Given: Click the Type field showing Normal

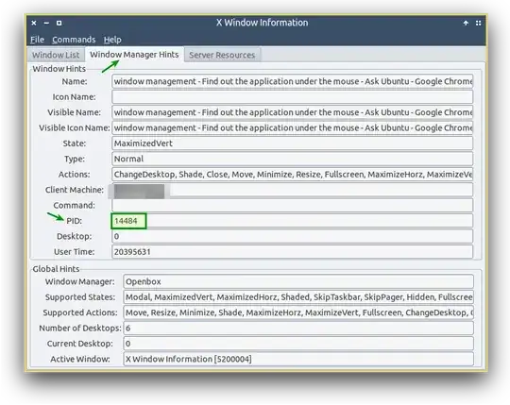Looking at the screenshot, I should (x=292, y=159).
